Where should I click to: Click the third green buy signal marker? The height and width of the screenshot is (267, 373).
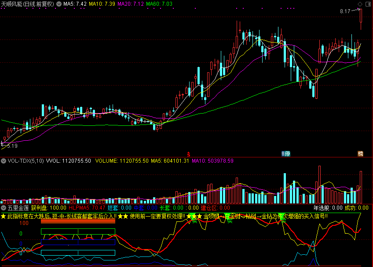283,220
